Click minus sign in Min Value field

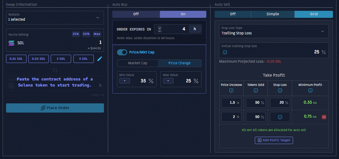click(124, 81)
